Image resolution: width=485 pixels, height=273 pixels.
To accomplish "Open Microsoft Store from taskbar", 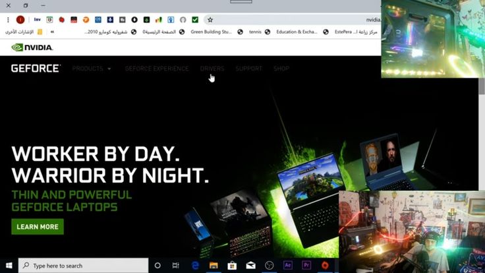I will click(x=232, y=266).
